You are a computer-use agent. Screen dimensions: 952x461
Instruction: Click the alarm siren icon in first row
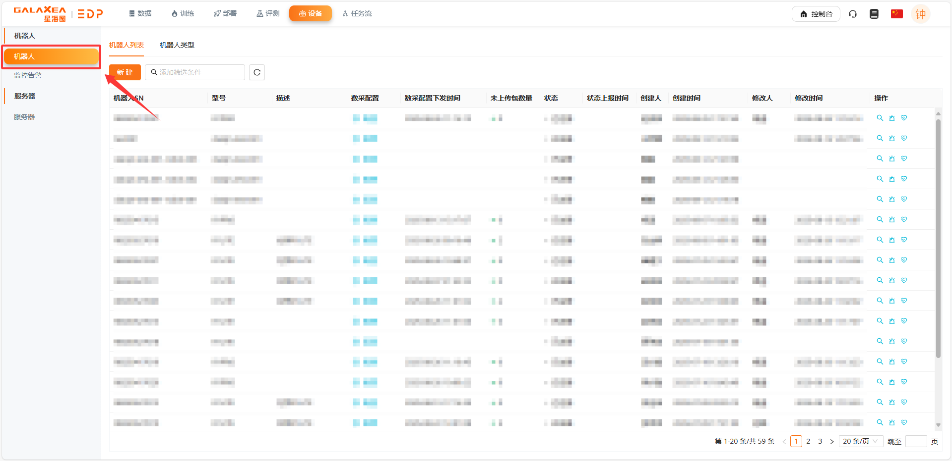pyautogui.click(x=892, y=118)
